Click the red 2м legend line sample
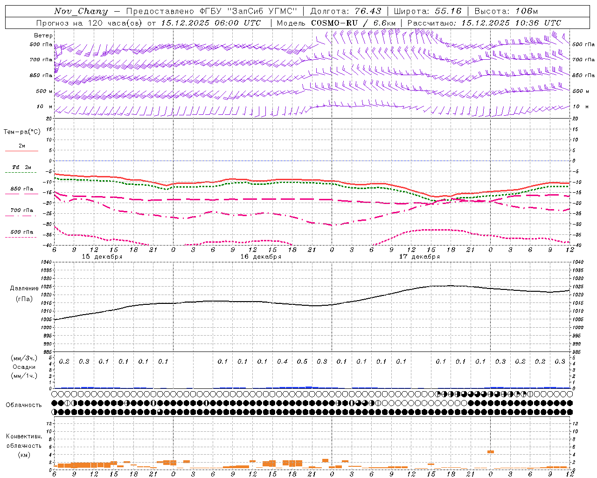 [x=21, y=151]
